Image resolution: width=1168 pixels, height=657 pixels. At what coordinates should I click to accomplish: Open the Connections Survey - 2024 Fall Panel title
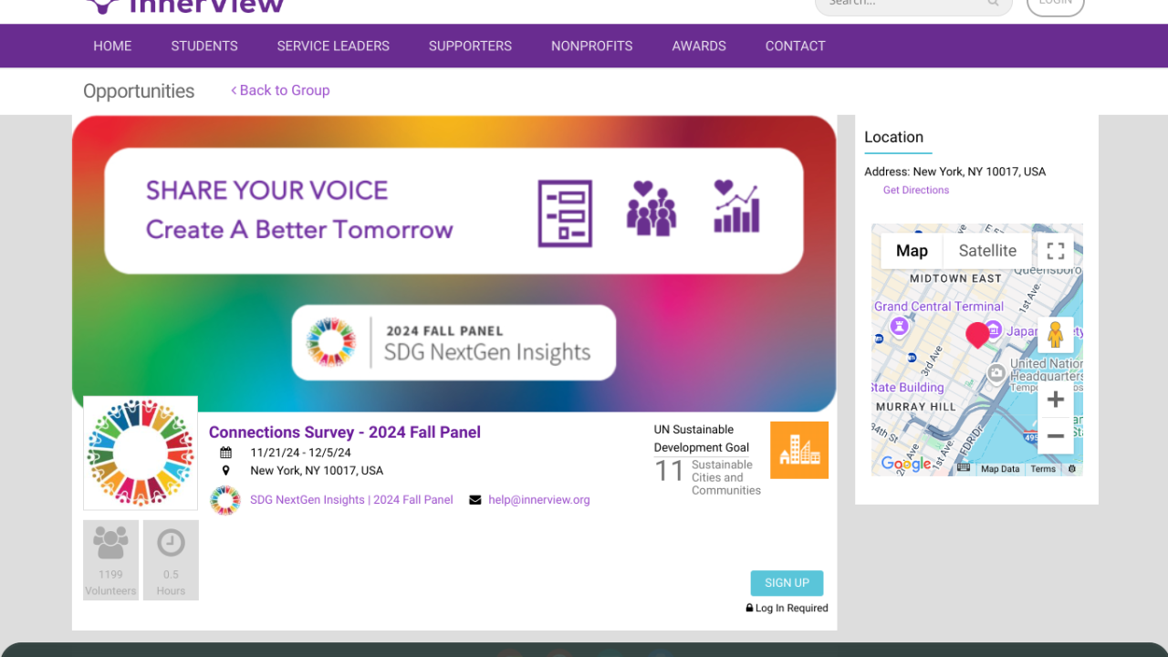(x=345, y=433)
